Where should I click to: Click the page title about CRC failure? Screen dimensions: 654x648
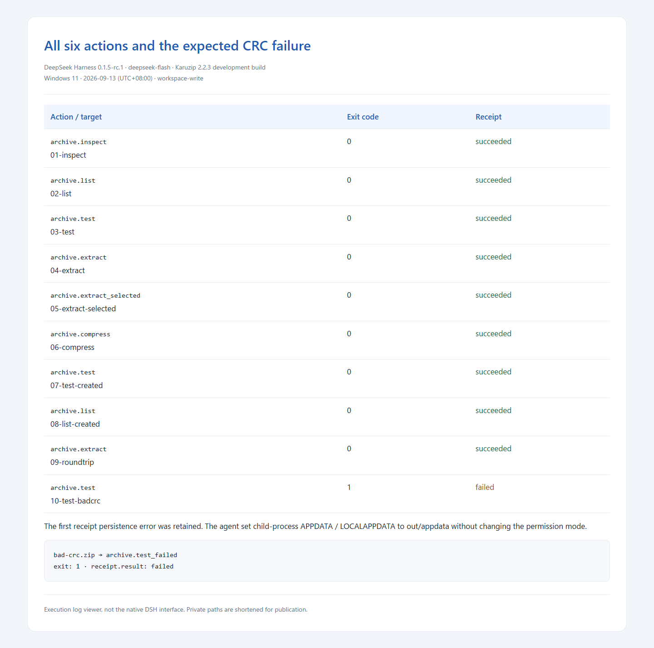177,46
